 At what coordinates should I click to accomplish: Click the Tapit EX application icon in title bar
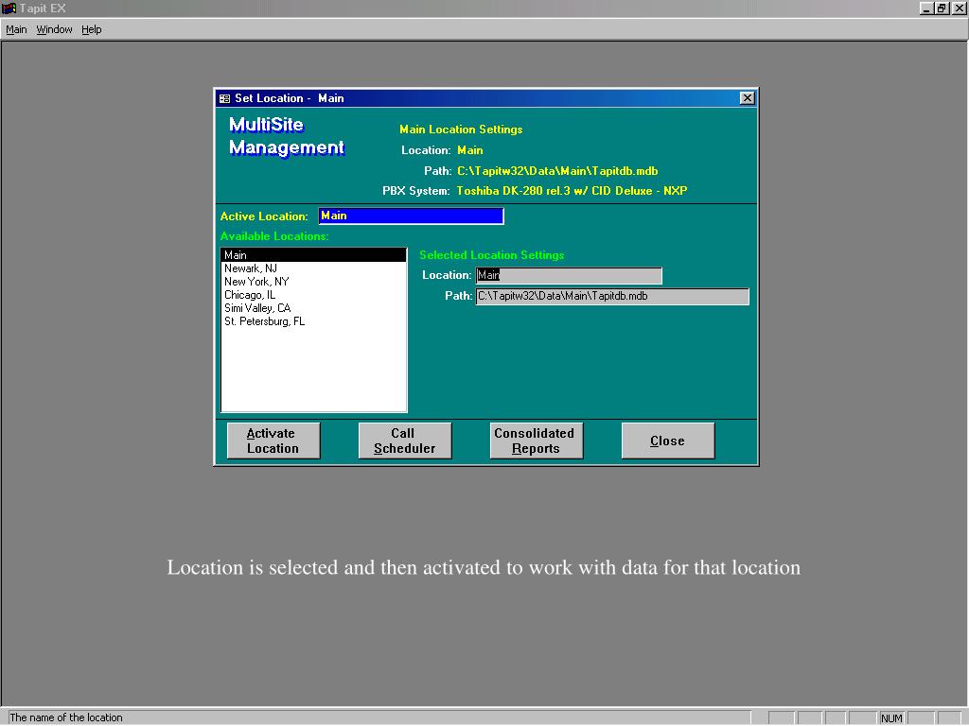9,8
